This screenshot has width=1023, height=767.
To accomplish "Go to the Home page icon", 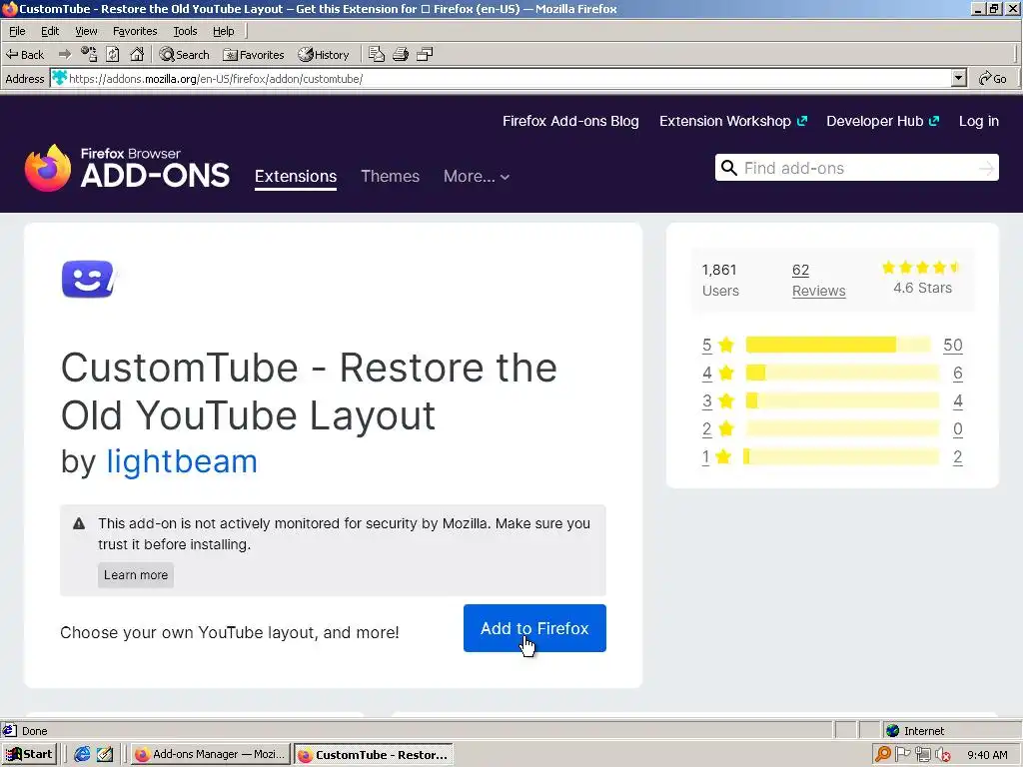I will coord(137,54).
